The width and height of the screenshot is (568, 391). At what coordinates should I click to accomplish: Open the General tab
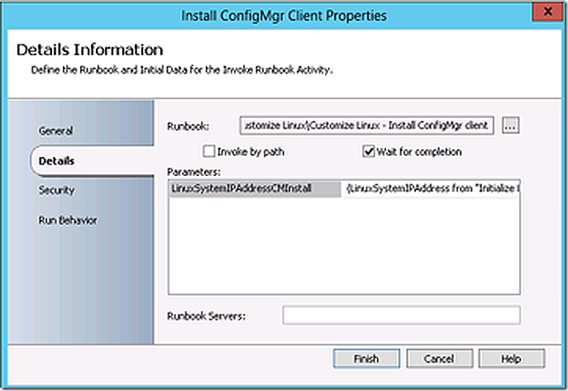(x=55, y=131)
